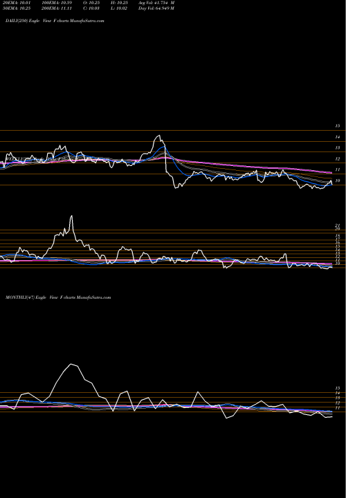Click the 13 price label on daily chart axis
The width and height of the screenshot is (346, 498).
(x=338, y=148)
